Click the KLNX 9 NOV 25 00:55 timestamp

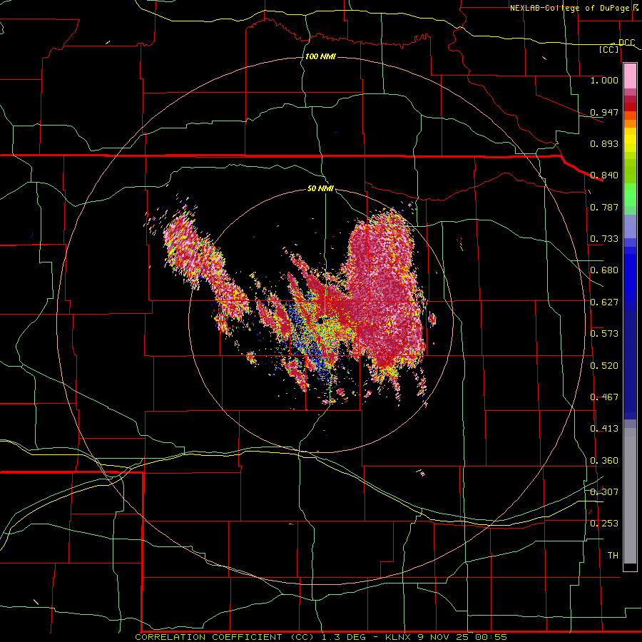[446, 637]
